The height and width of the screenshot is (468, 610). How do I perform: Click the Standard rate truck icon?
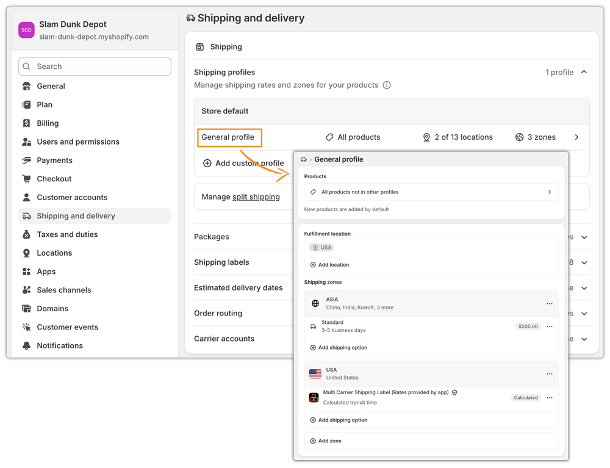[x=313, y=327]
